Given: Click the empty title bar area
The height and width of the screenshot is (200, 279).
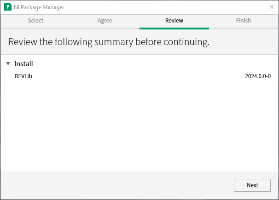Looking at the screenshot, I should tap(161, 7).
